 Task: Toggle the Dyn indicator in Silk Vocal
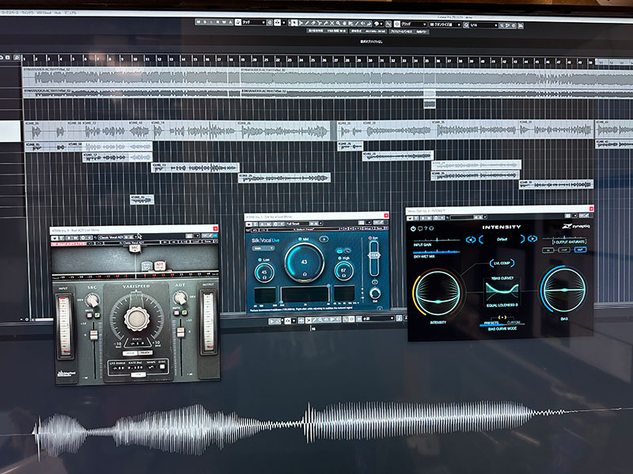pos(370,239)
